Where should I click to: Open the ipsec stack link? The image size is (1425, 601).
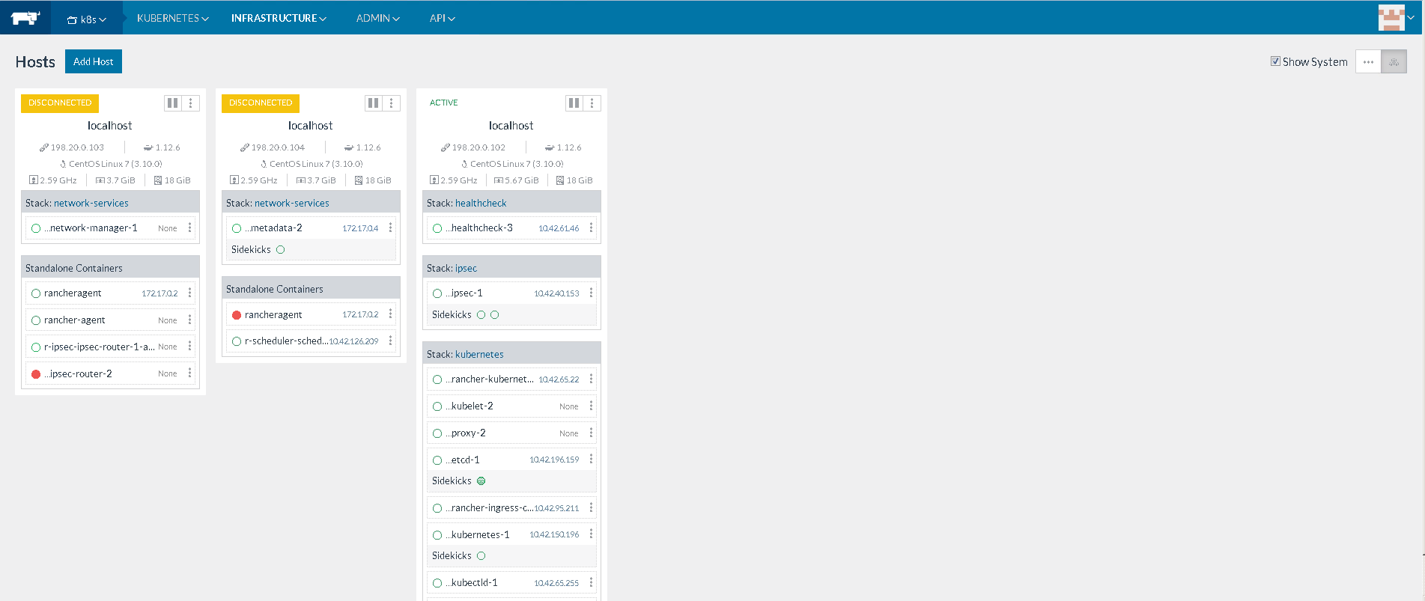466,268
